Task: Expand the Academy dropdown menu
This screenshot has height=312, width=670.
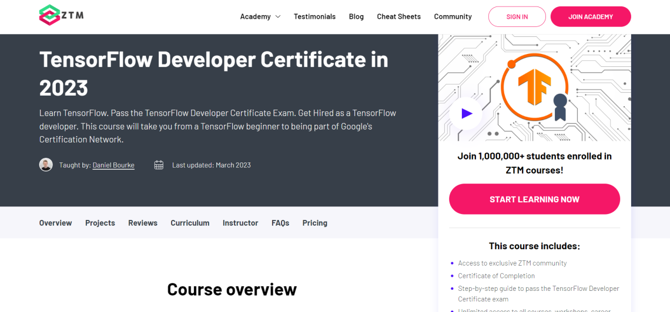Action: (x=256, y=16)
